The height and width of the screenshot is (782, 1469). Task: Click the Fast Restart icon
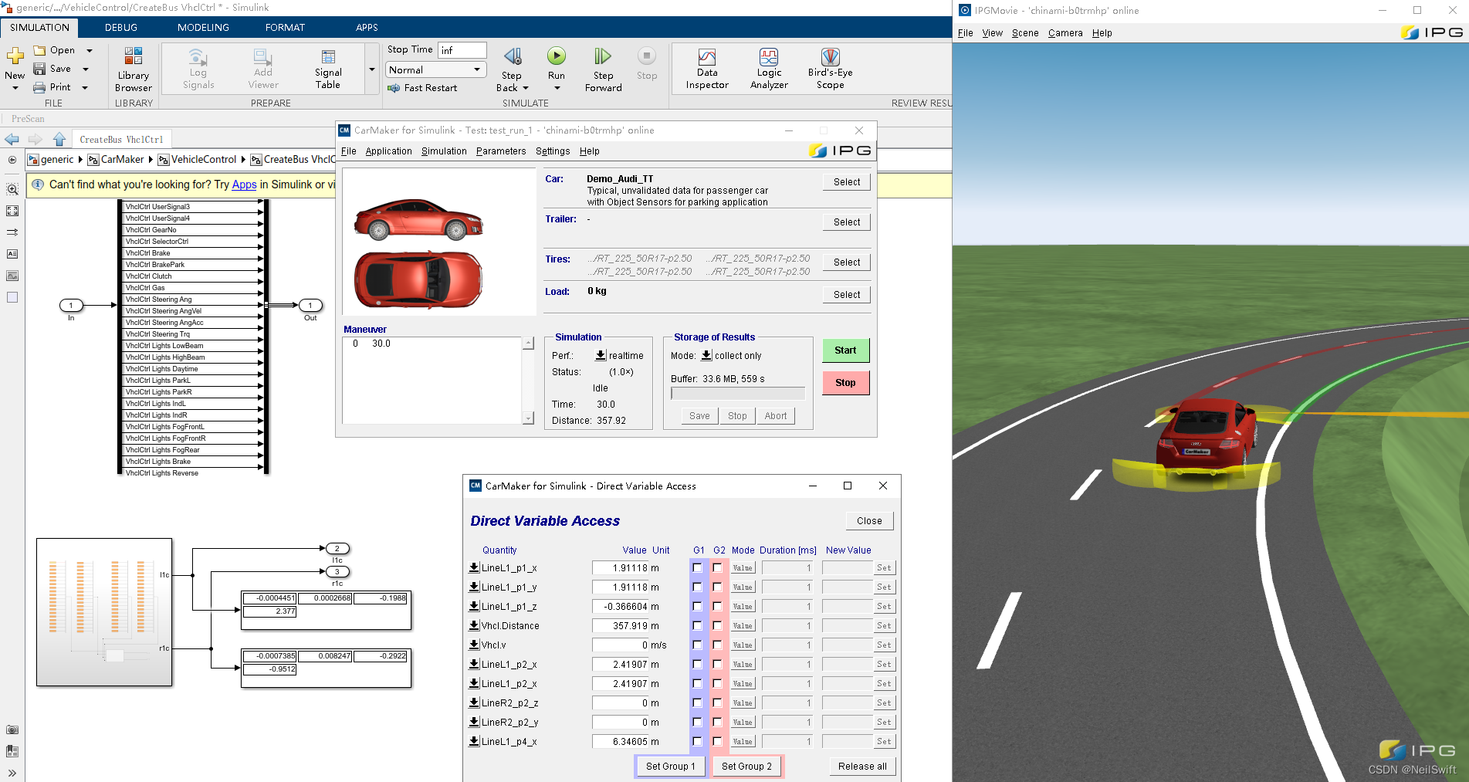(x=394, y=88)
